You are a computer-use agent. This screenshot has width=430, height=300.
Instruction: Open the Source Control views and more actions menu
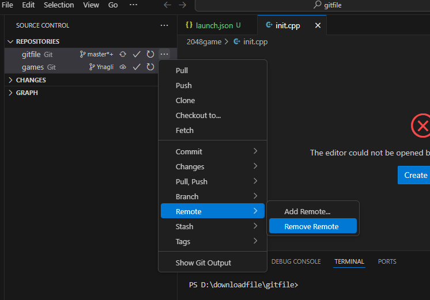tap(164, 25)
